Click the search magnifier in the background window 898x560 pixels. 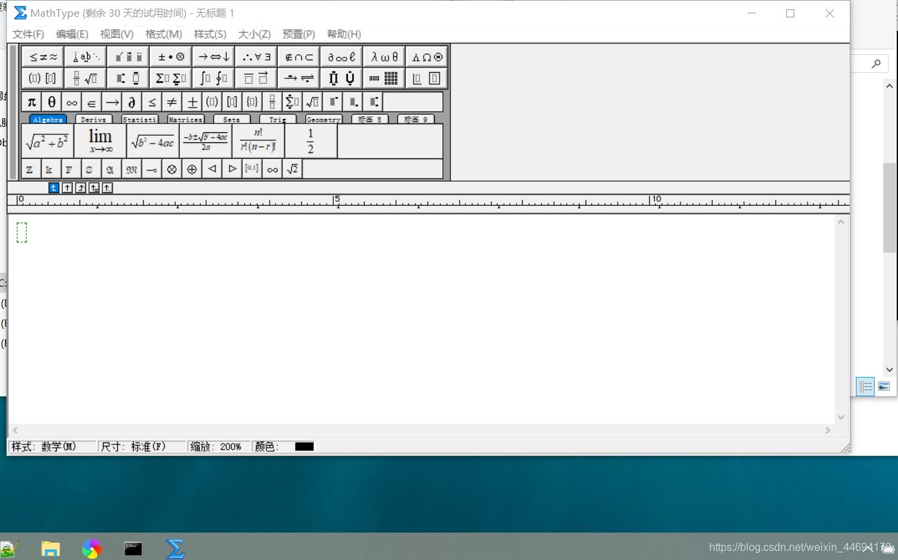pos(876,63)
